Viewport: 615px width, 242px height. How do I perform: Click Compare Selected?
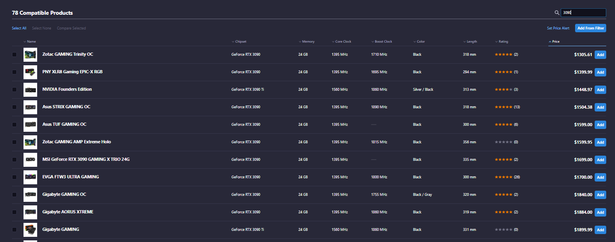[71, 28]
